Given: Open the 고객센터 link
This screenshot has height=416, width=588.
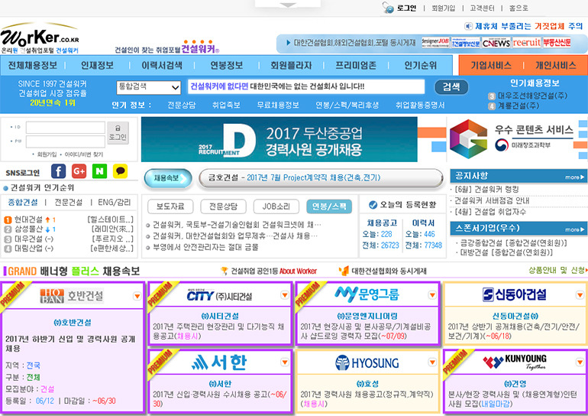Looking at the screenshot, I should coord(482,8).
